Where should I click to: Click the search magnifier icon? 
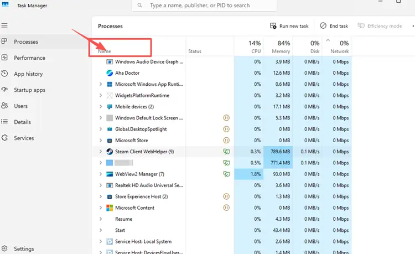coord(140,6)
